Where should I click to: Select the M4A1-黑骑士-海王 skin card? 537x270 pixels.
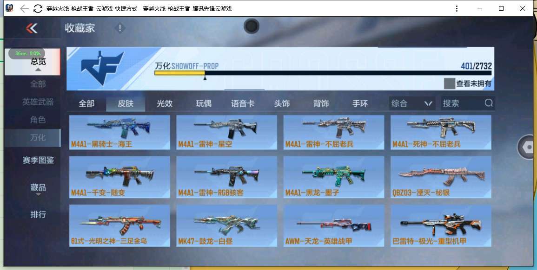tap(119, 132)
